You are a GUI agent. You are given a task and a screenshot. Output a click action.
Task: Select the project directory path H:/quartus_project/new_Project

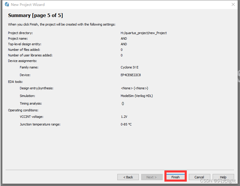point(144,33)
